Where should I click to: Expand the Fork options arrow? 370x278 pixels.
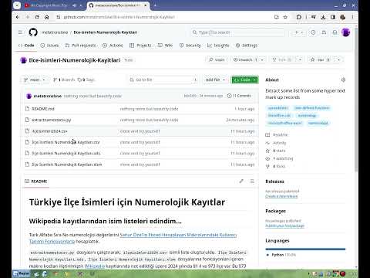tap(300, 59)
